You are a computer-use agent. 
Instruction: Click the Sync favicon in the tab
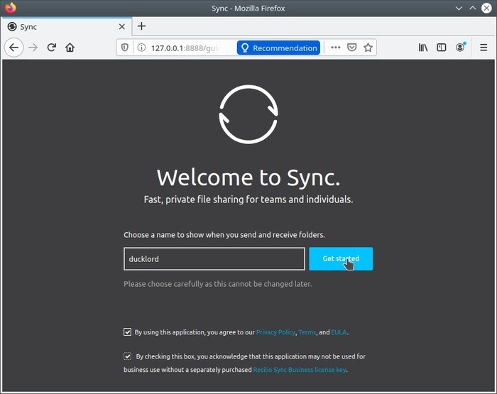click(x=12, y=27)
